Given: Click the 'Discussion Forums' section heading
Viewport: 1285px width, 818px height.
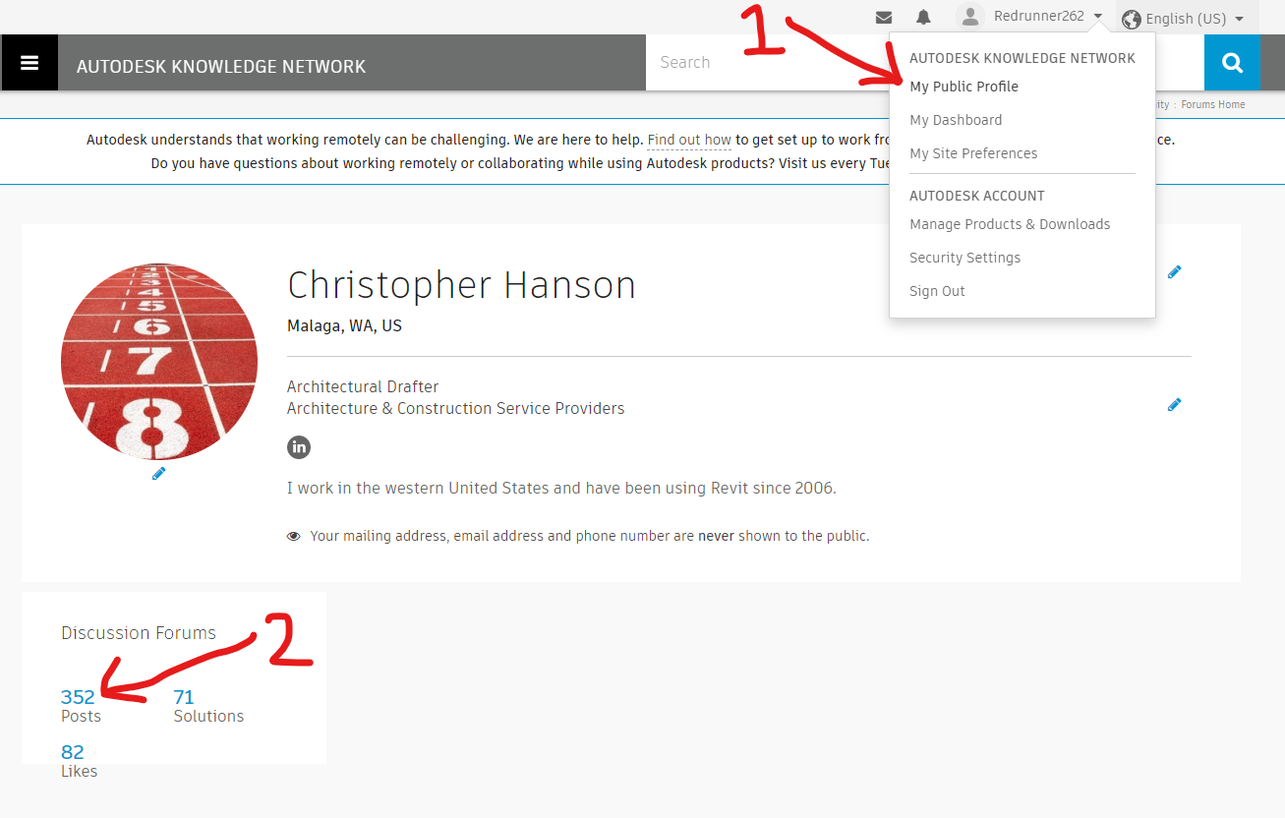Looking at the screenshot, I should (x=139, y=633).
